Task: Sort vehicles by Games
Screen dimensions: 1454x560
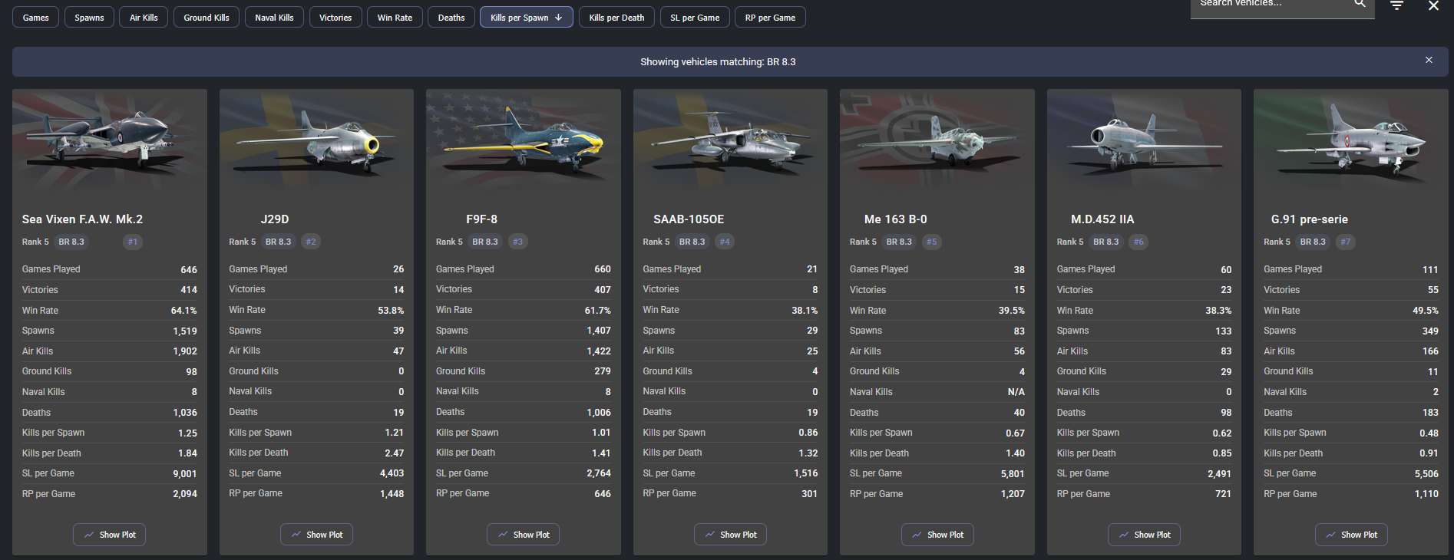Action: pos(36,18)
